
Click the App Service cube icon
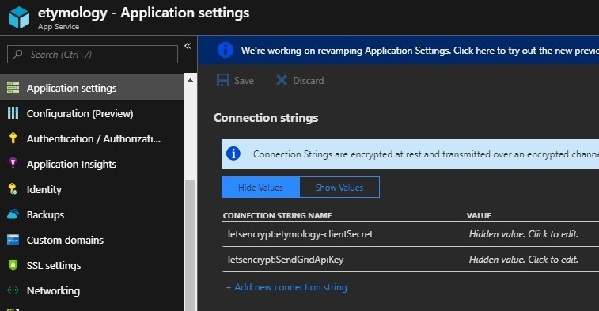point(19,17)
